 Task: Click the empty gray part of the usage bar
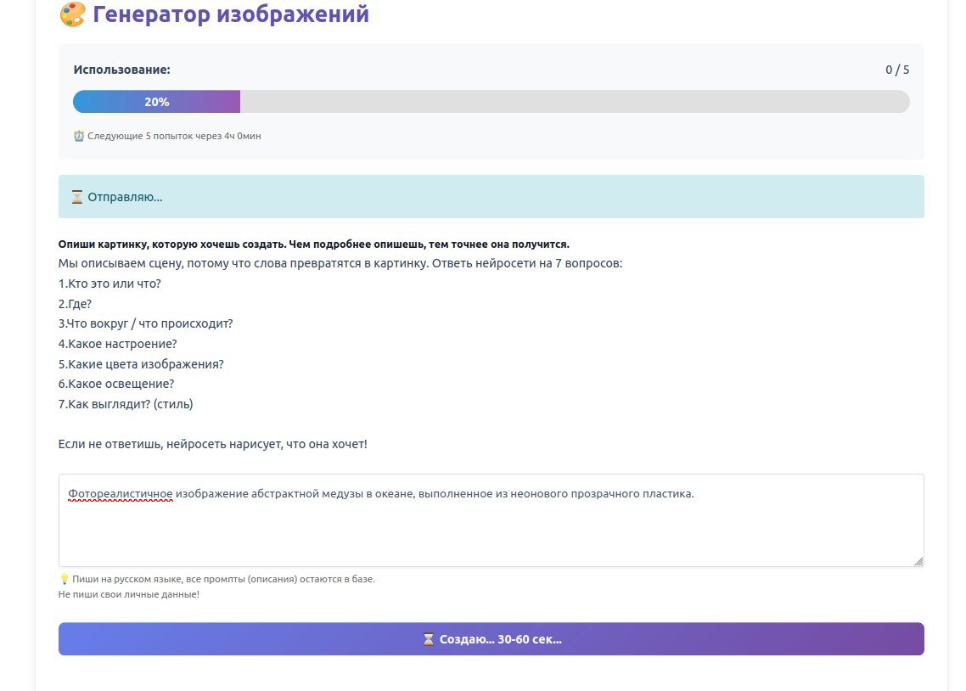pyautogui.click(x=574, y=102)
